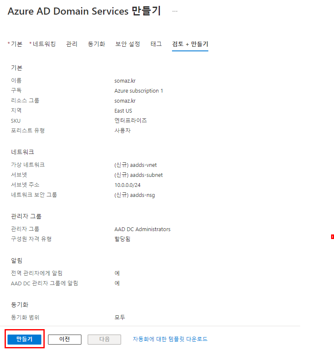Click the 네트워크 보안 그룹 label
The image size is (334, 350).
coord(34,195)
